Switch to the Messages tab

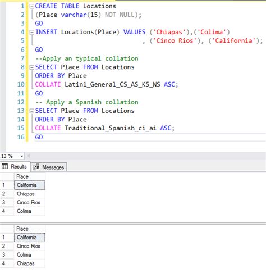coord(49,167)
